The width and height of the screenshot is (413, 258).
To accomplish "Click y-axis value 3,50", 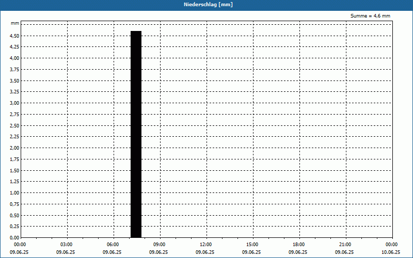I will pyautogui.click(x=14, y=81).
